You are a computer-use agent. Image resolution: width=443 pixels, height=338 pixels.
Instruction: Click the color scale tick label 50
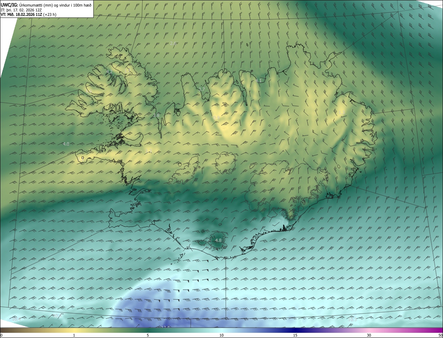point(440,335)
